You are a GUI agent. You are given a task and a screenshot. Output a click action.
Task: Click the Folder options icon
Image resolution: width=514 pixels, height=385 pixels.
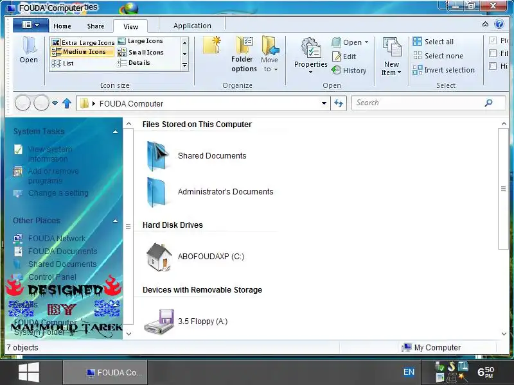[x=244, y=45]
